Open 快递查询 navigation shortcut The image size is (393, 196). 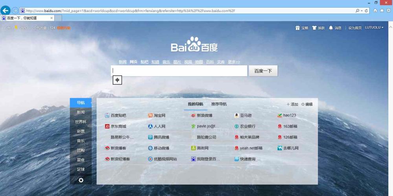click(x=245, y=159)
